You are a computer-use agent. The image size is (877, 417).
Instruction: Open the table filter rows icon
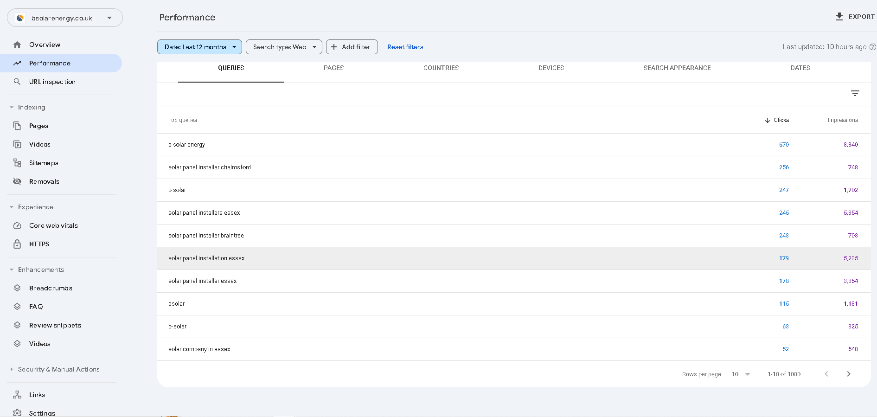(x=855, y=93)
